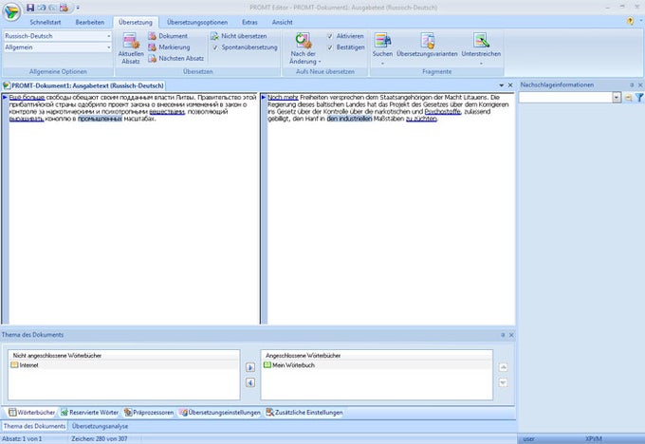Image resolution: width=645 pixels, height=444 pixels.
Task: Close the Thema des Dokuments panel
Action: (511, 335)
